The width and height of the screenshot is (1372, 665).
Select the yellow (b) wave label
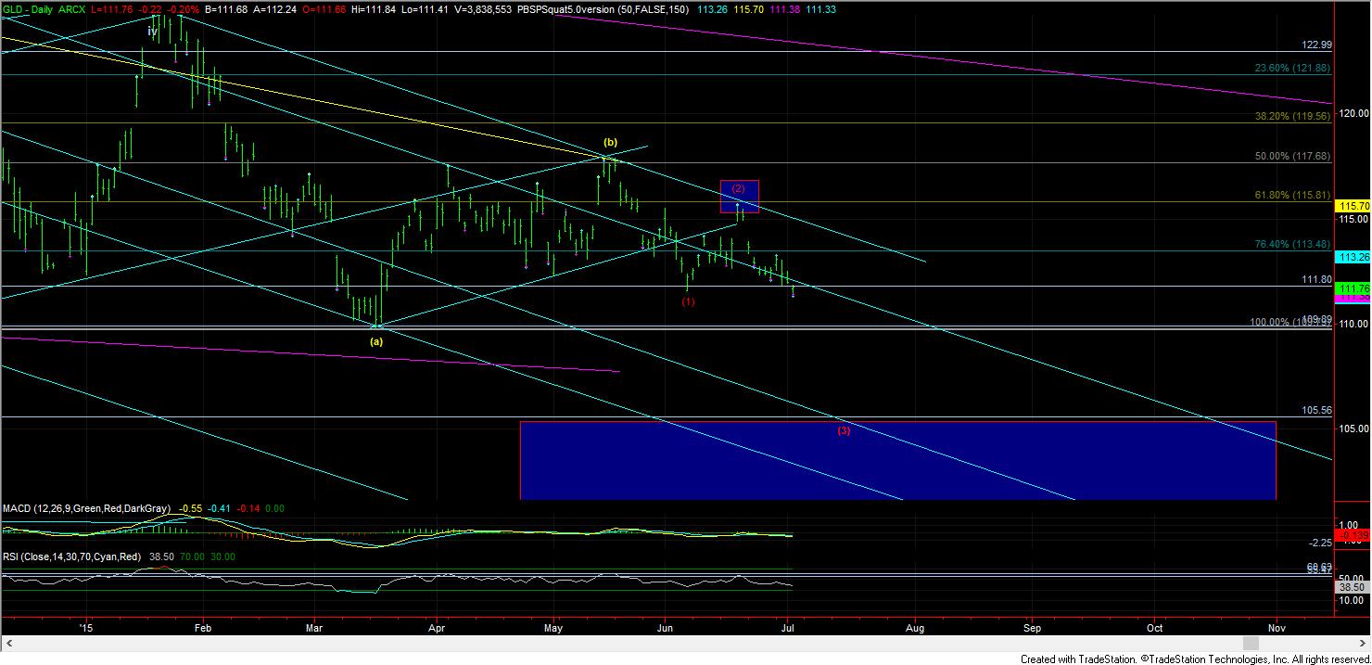point(610,143)
